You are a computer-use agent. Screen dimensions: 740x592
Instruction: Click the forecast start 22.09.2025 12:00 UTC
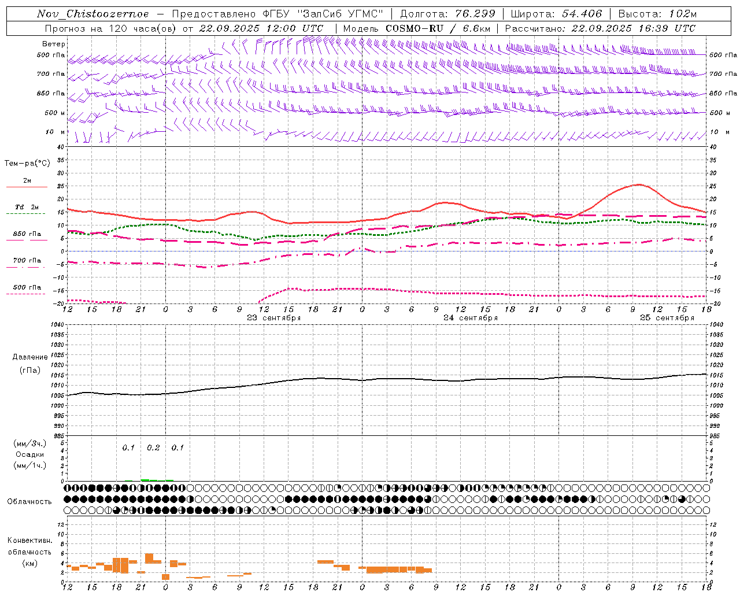click(x=261, y=28)
